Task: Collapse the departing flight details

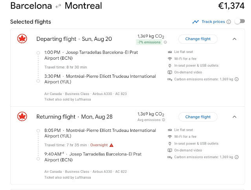Action: [x=235, y=39]
